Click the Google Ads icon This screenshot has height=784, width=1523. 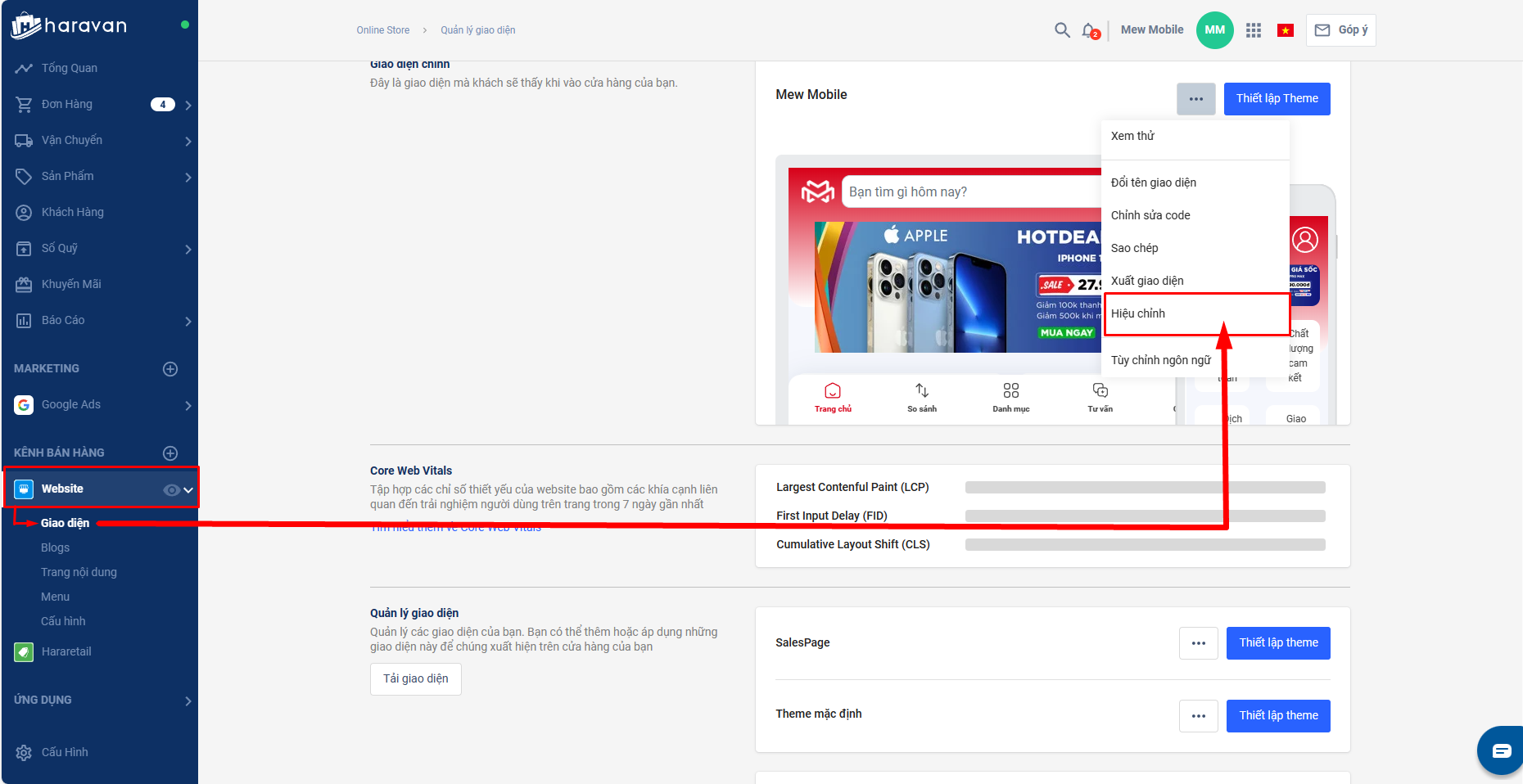pos(24,404)
